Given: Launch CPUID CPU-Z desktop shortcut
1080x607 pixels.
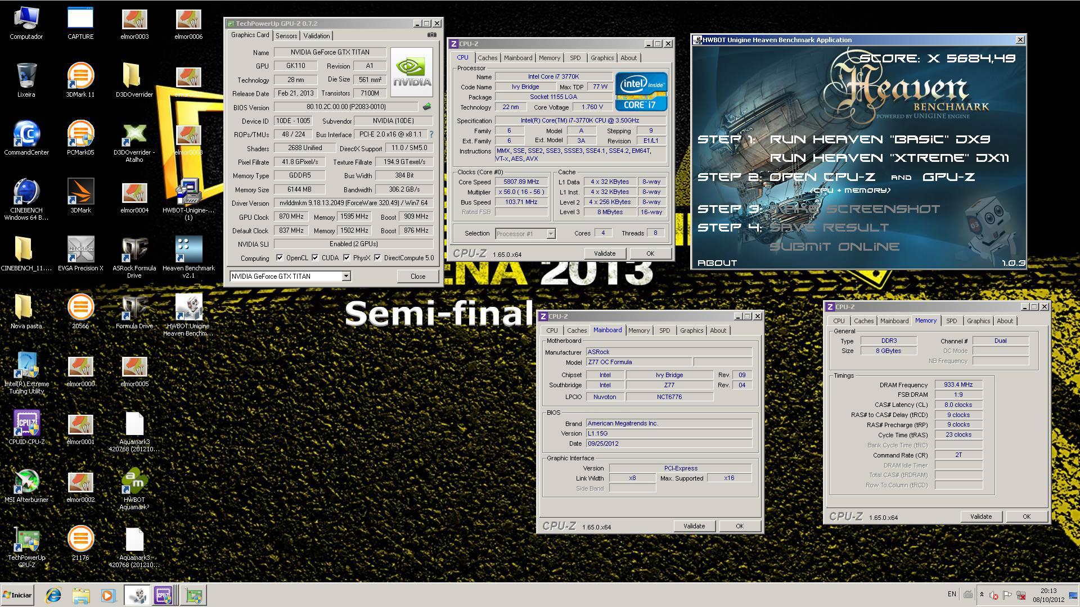Looking at the screenshot, I should tap(26, 428).
